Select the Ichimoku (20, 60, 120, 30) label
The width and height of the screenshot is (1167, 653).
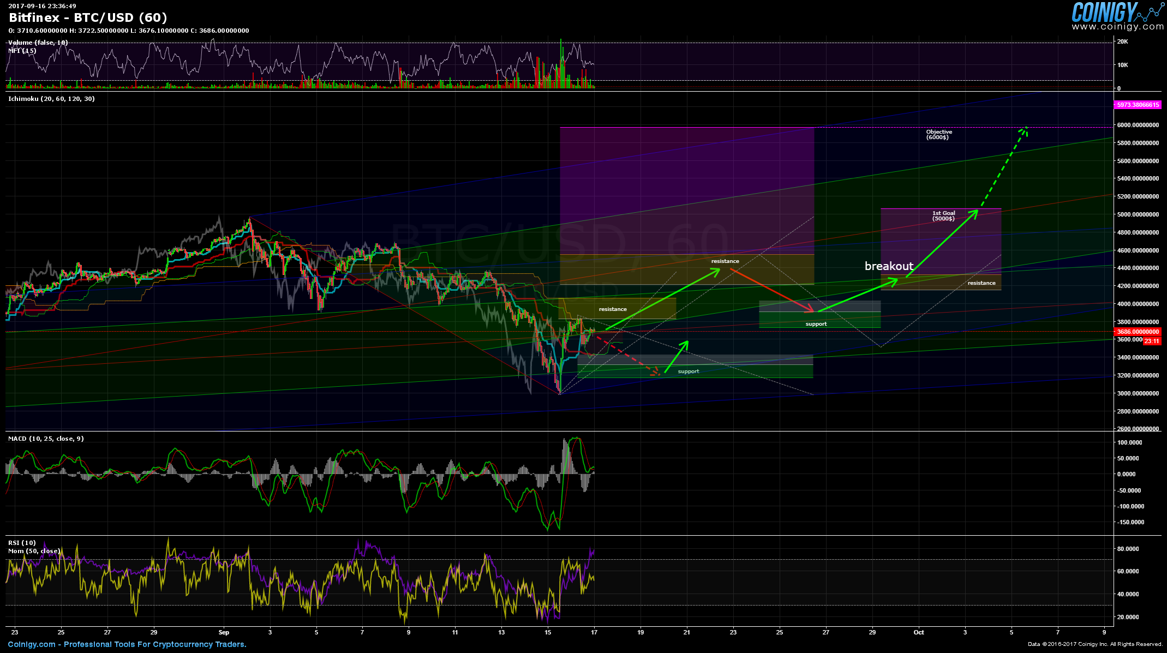(51, 99)
